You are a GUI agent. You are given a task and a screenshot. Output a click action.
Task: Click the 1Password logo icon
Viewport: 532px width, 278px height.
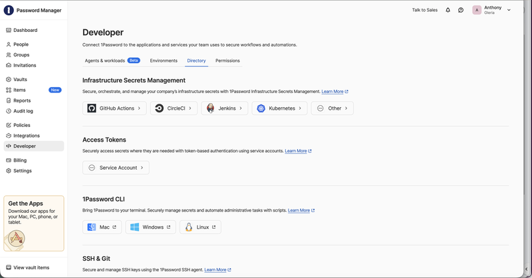pos(9,10)
